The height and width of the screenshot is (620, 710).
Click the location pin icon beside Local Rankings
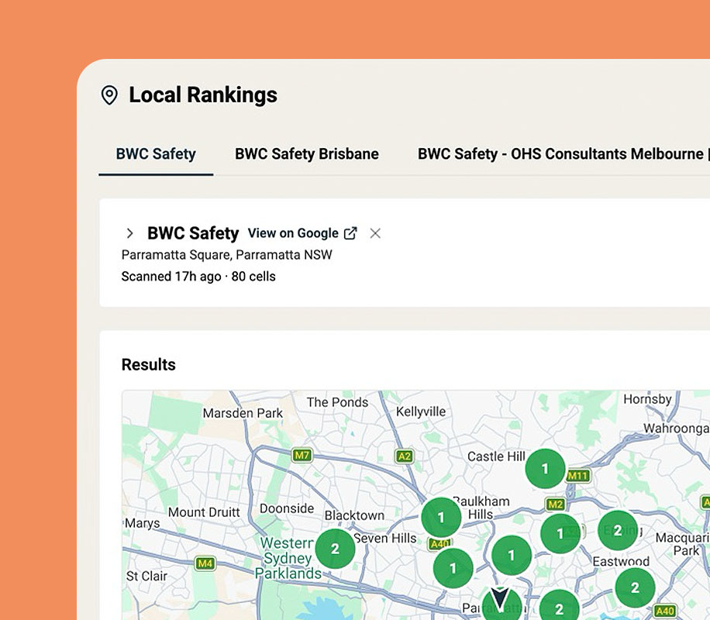coord(109,95)
